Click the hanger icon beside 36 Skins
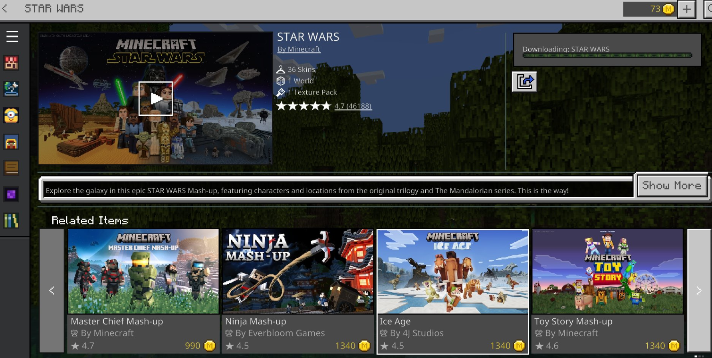 (x=281, y=69)
